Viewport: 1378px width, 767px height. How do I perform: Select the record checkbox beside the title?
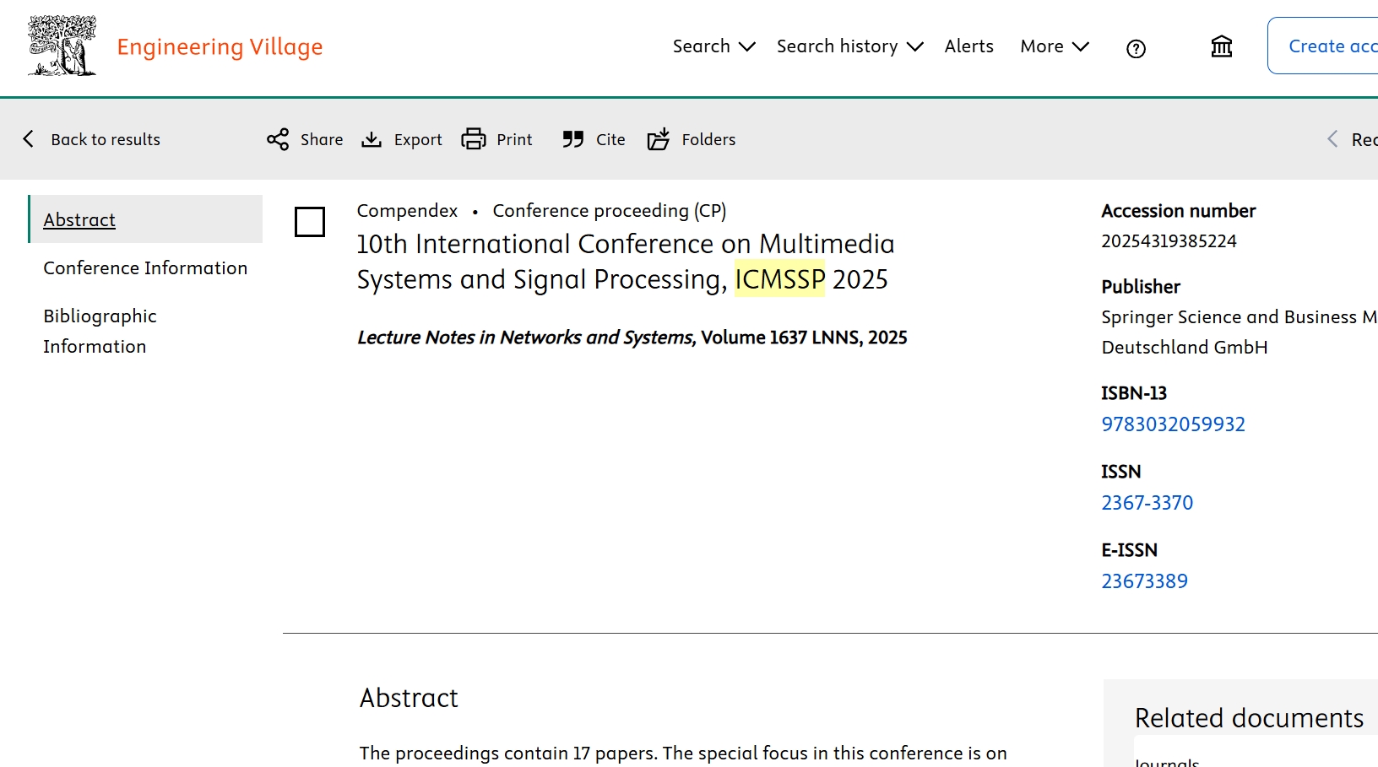[x=310, y=222]
